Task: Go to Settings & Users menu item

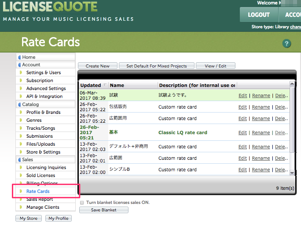Action: pos(44,73)
